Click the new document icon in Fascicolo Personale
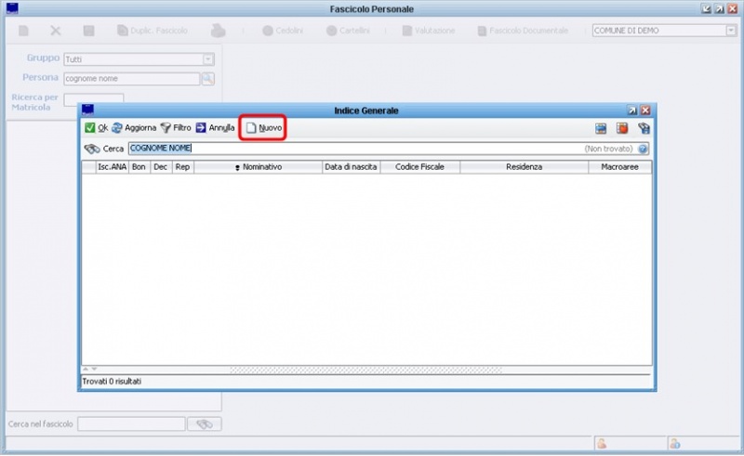This screenshot has width=744, height=456. coord(23,31)
